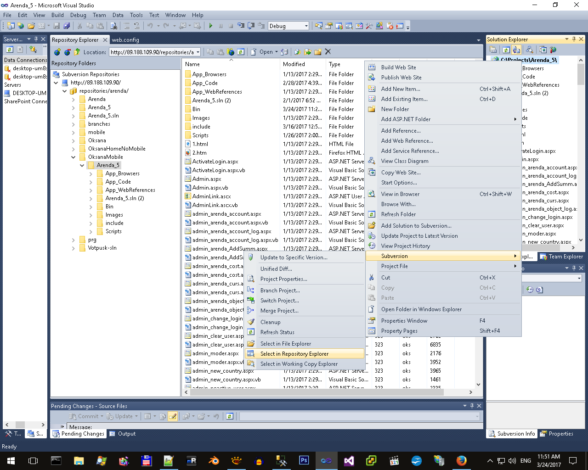588x470 pixels.
Task: Click Property Pages in context menu
Action: click(x=443, y=331)
